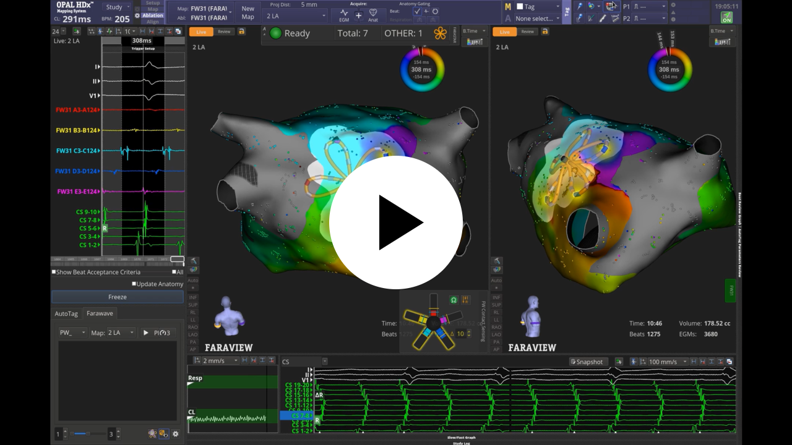Click the Anat acquire heart icon
This screenshot has height=445, width=792.
(x=373, y=15)
